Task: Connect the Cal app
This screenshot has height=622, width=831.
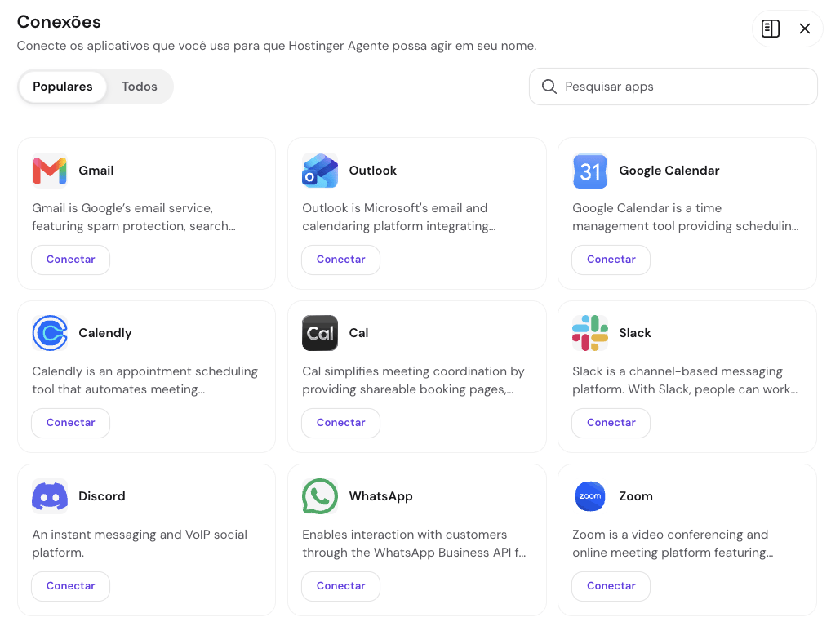Action: click(x=340, y=423)
